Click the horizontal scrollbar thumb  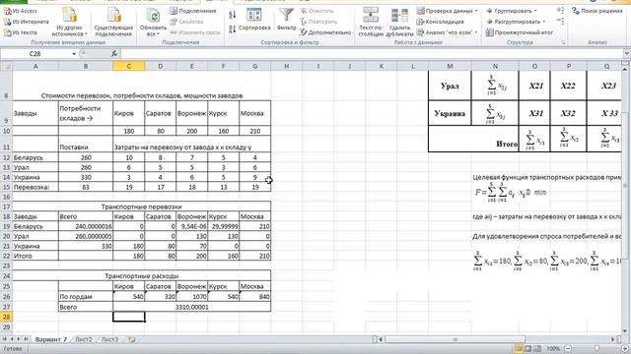click(455, 339)
